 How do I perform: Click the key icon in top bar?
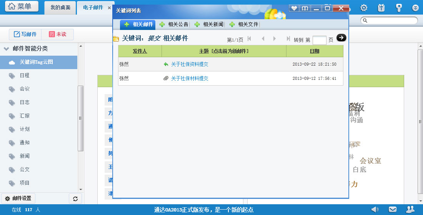coord(399,8)
